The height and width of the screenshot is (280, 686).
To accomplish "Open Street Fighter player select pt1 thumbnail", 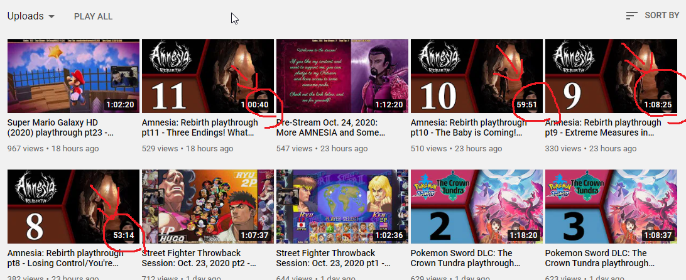I will (342, 207).
